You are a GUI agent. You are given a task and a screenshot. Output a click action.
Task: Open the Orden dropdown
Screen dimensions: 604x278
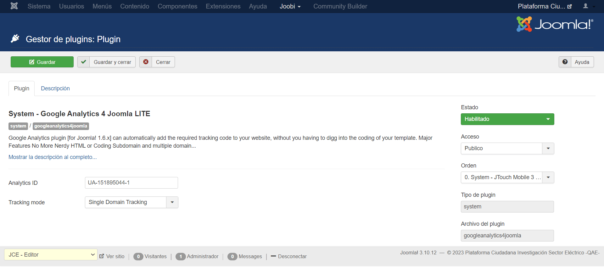pyautogui.click(x=507, y=178)
